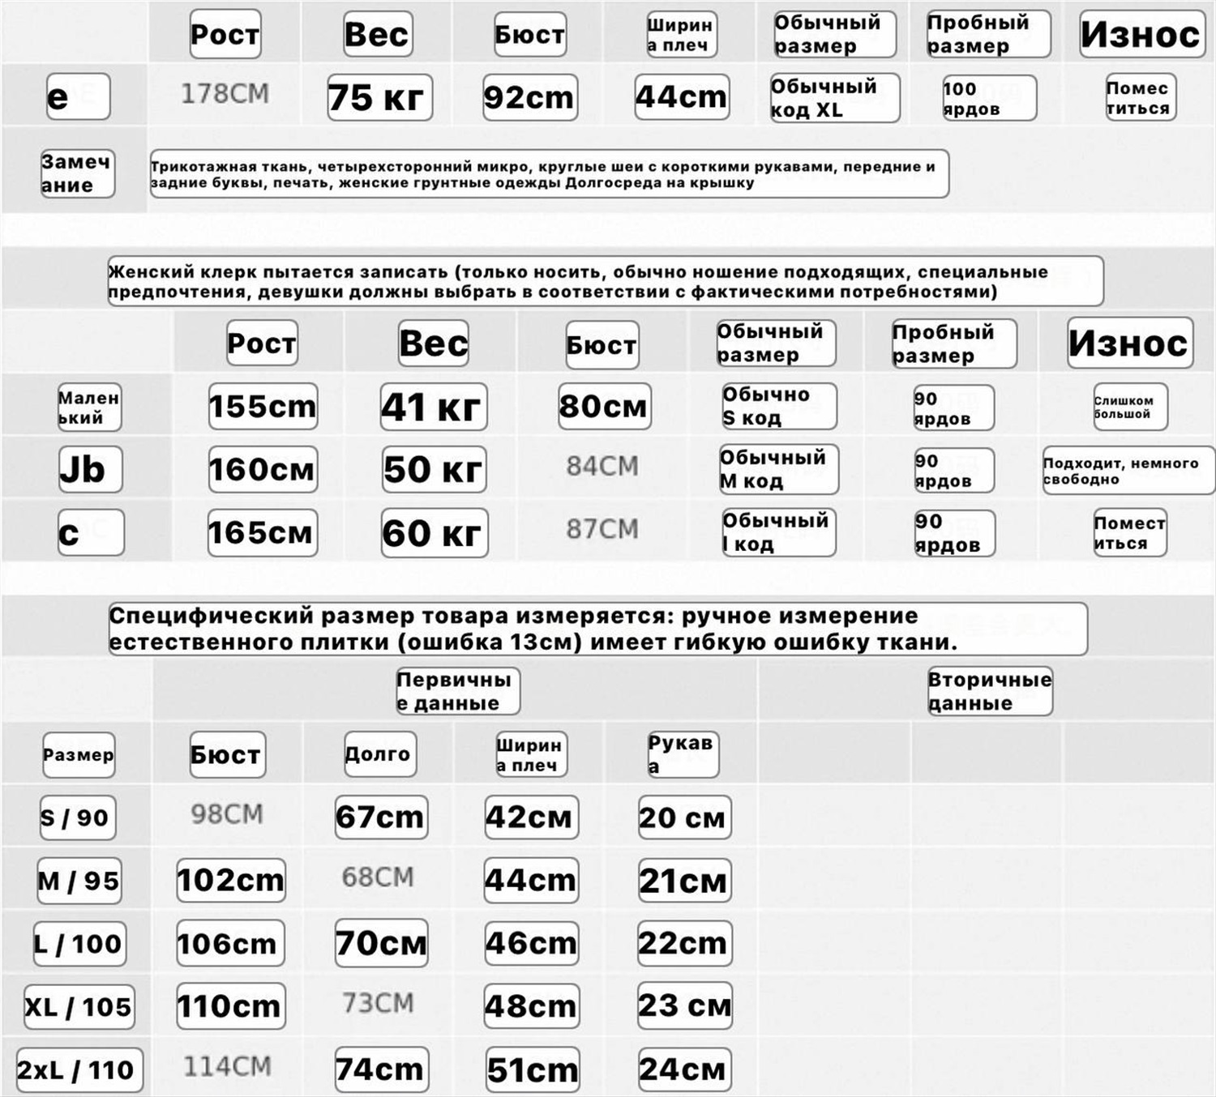
Task: Select the 'M / 95' size row
Action: (79, 881)
